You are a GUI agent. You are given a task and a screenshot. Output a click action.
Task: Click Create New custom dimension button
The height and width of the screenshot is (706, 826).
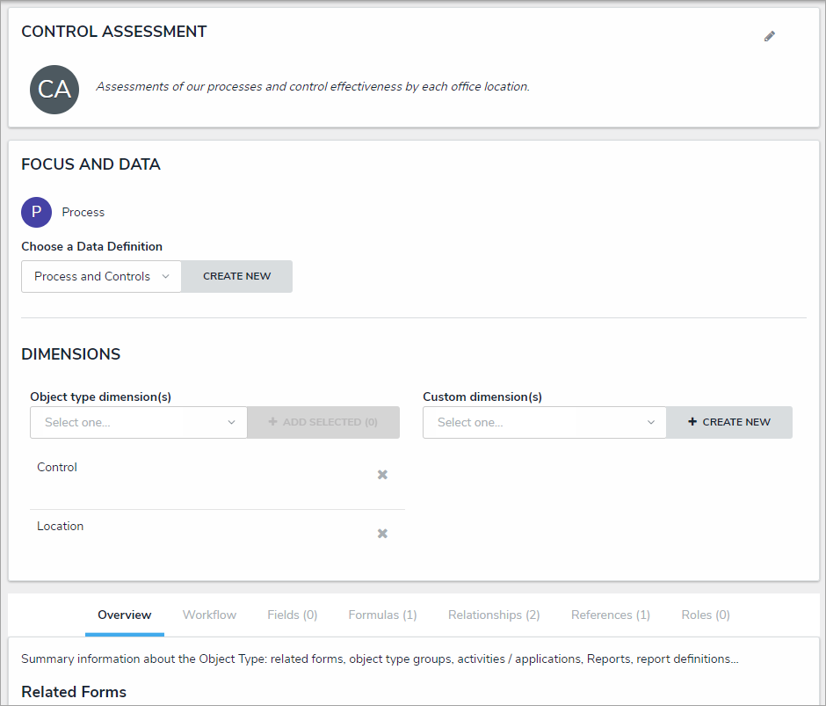(729, 422)
